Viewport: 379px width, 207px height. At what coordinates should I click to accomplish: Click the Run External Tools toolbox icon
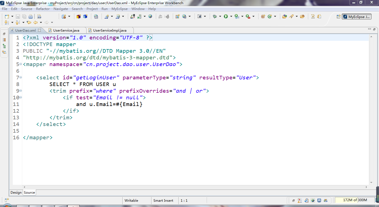[248, 16]
